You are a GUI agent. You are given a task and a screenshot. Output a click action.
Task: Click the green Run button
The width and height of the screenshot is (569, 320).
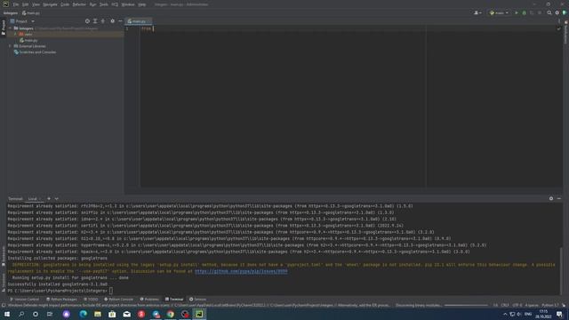point(517,13)
